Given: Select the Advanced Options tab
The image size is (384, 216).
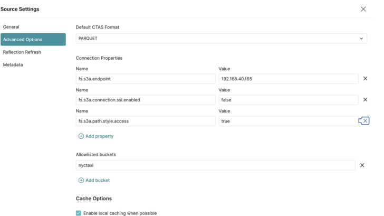Looking at the screenshot, I should point(33,40).
